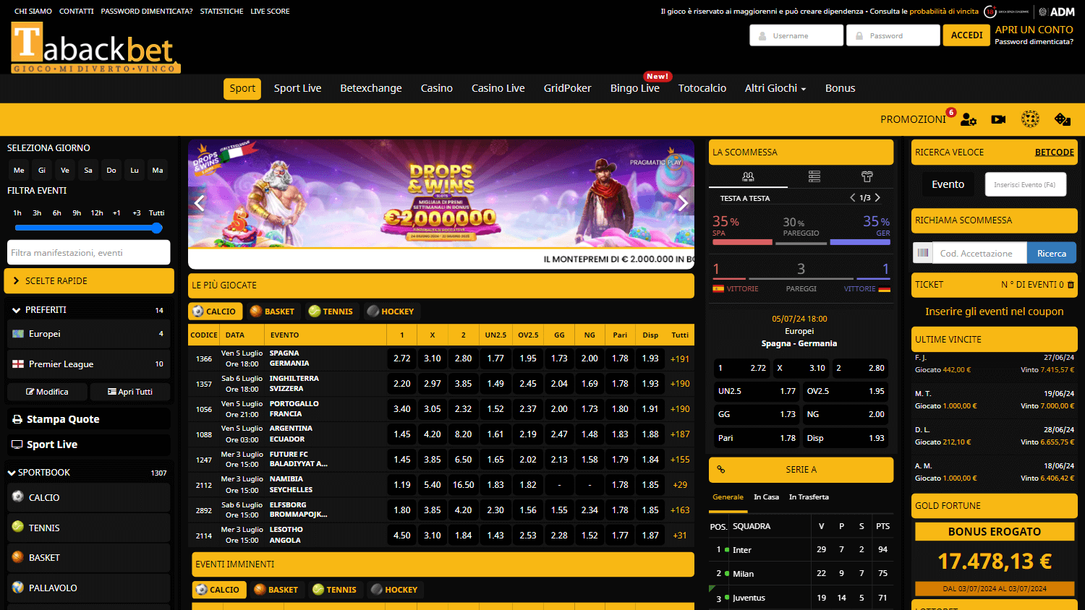Open Pallavolo volleyball sportbook icon

(18, 587)
